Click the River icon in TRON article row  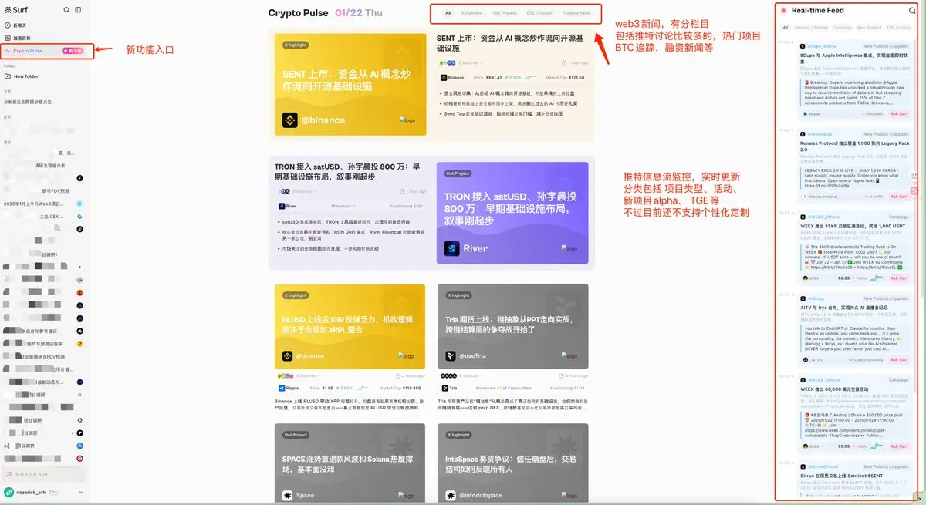pyautogui.click(x=282, y=206)
